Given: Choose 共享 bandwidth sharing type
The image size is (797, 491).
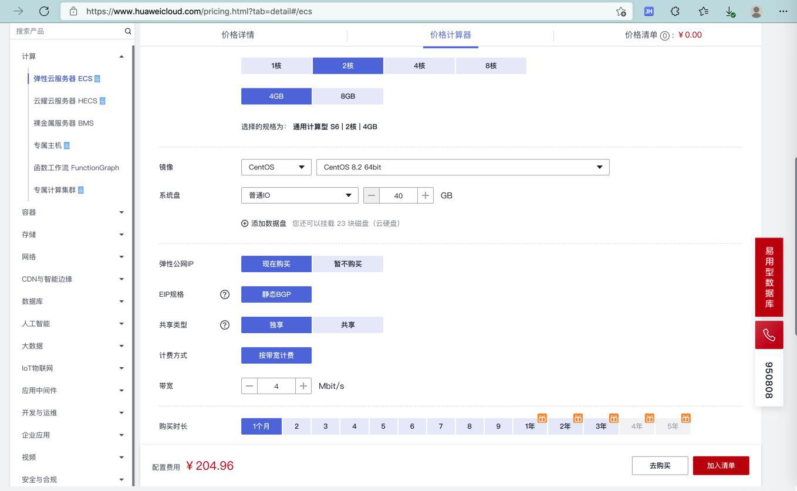Looking at the screenshot, I should (348, 325).
